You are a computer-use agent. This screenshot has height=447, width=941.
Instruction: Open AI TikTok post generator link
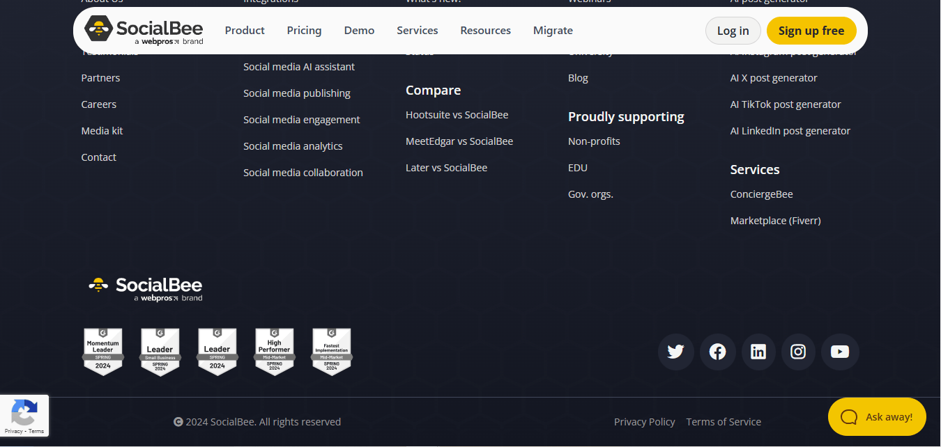tap(786, 104)
